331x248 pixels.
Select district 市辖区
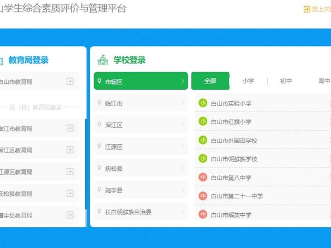coord(141,81)
